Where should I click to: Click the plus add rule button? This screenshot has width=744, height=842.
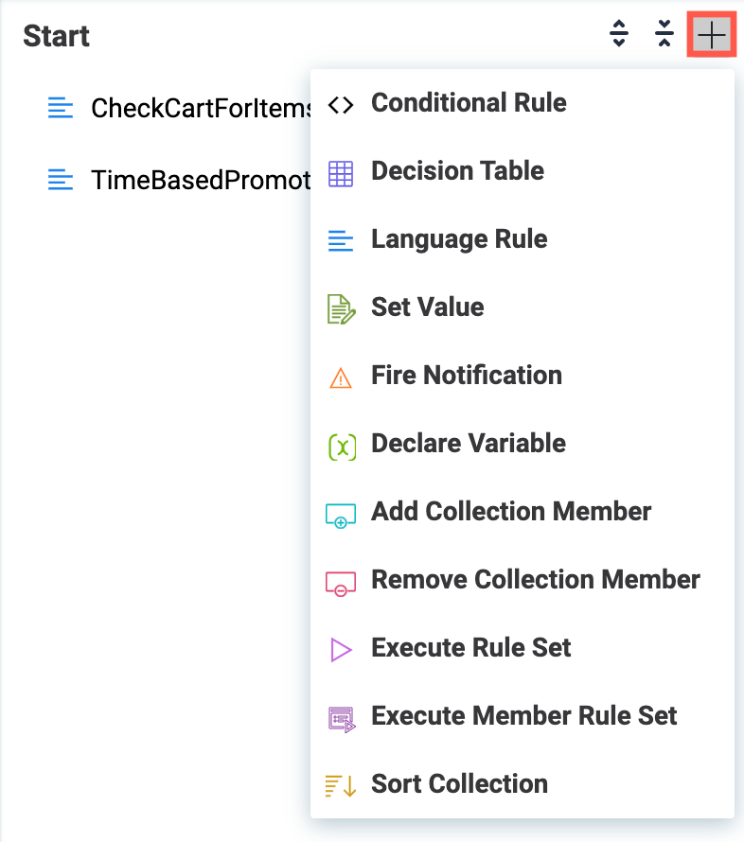pyautogui.click(x=711, y=36)
